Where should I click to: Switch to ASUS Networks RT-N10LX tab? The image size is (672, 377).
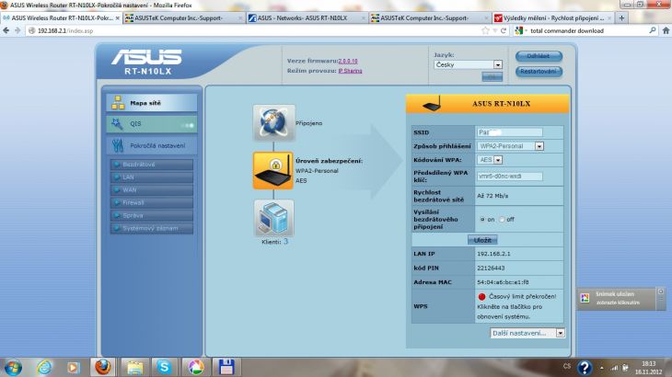point(307,18)
